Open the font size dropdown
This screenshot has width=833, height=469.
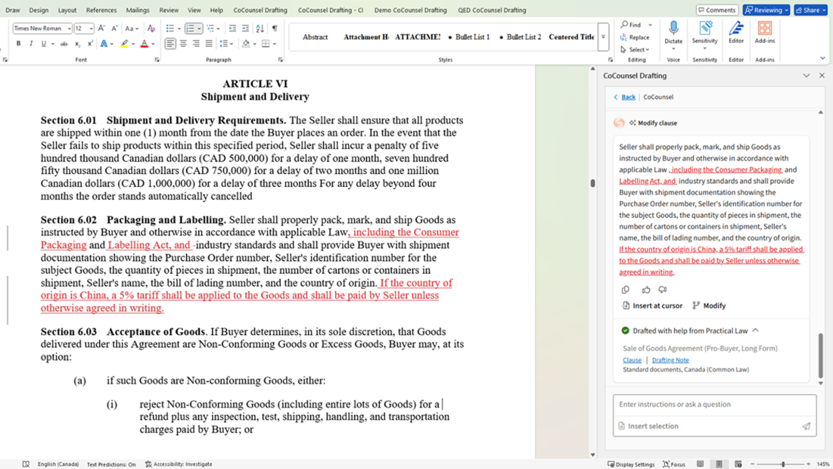[91, 28]
